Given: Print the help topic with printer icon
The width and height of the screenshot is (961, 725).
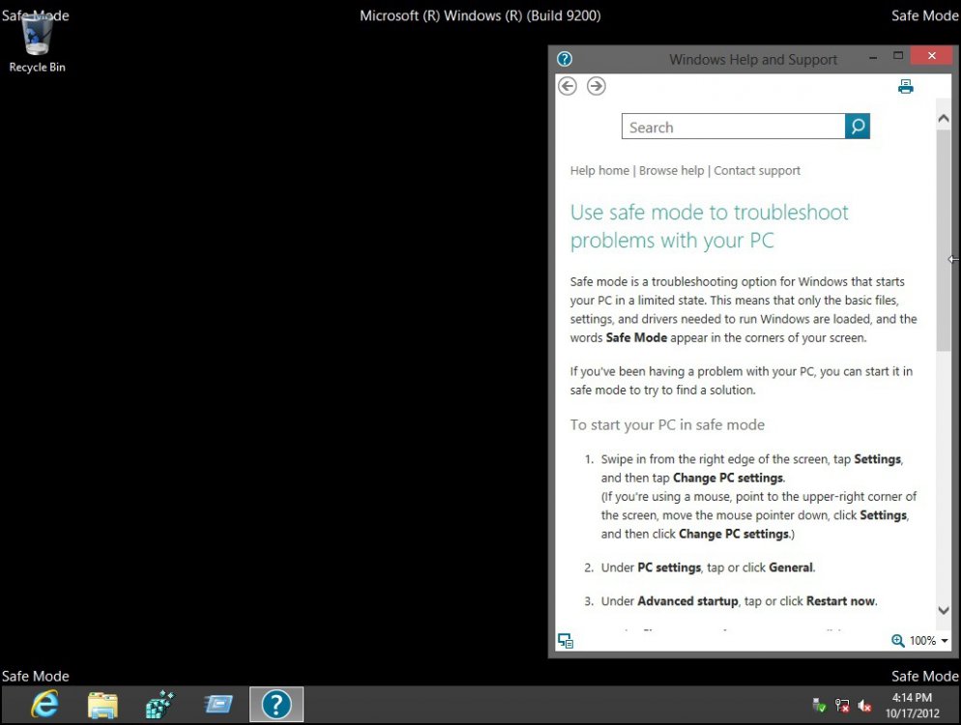Looking at the screenshot, I should [905, 86].
